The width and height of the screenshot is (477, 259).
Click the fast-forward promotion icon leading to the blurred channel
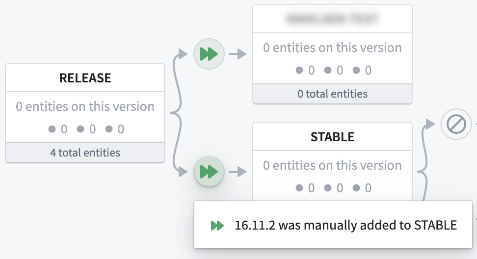point(209,54)
